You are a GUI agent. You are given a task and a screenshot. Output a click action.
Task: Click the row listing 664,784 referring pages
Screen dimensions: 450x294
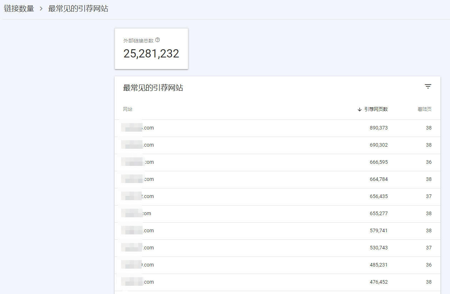(277, 179)
